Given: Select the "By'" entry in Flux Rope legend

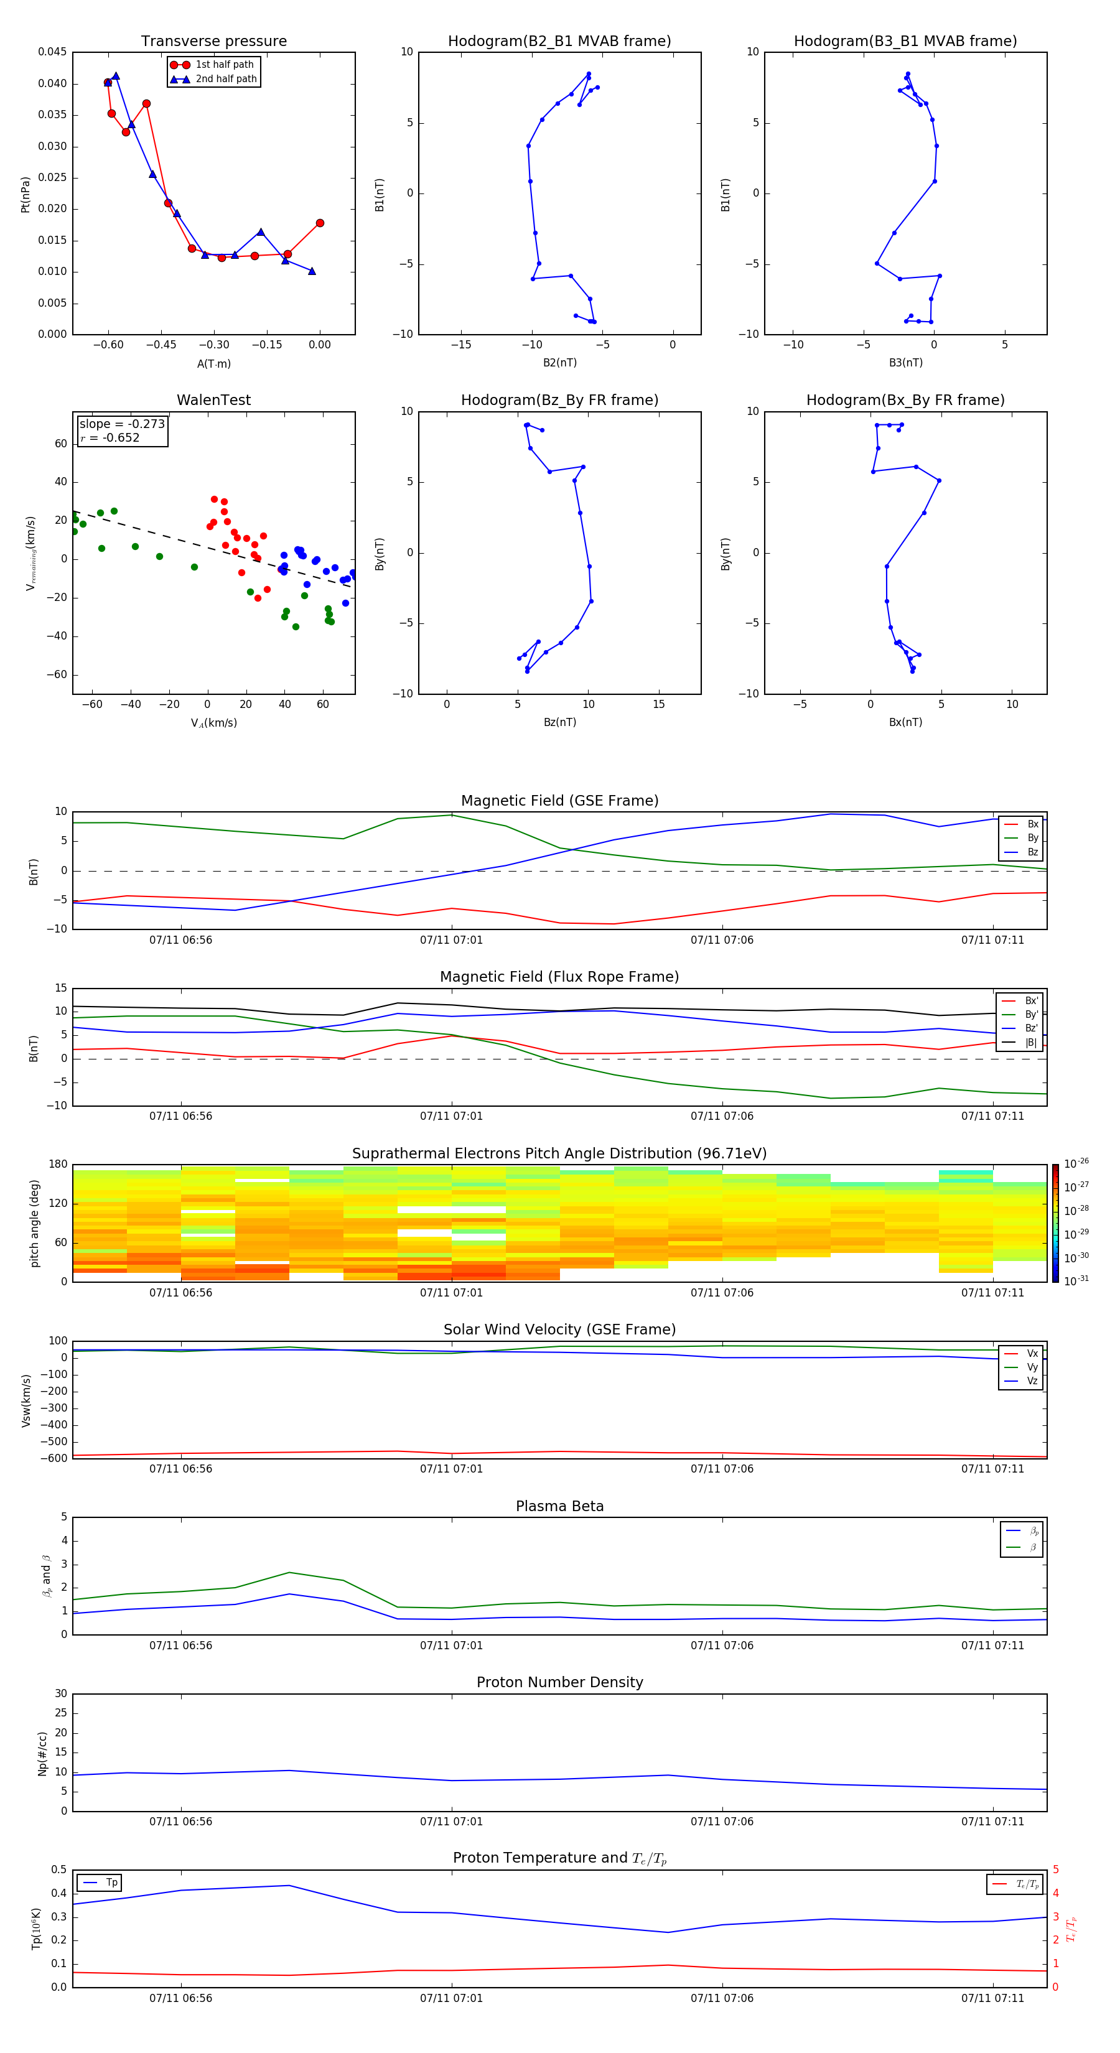Looking at the screenshot, I should point(1020,1015).
